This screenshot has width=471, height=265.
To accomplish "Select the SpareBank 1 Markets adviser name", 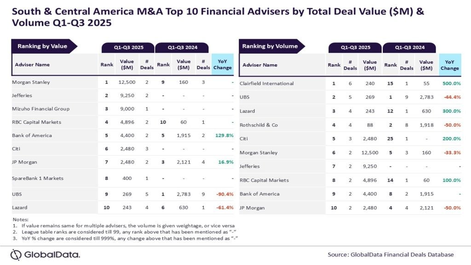I will [38, 178].
